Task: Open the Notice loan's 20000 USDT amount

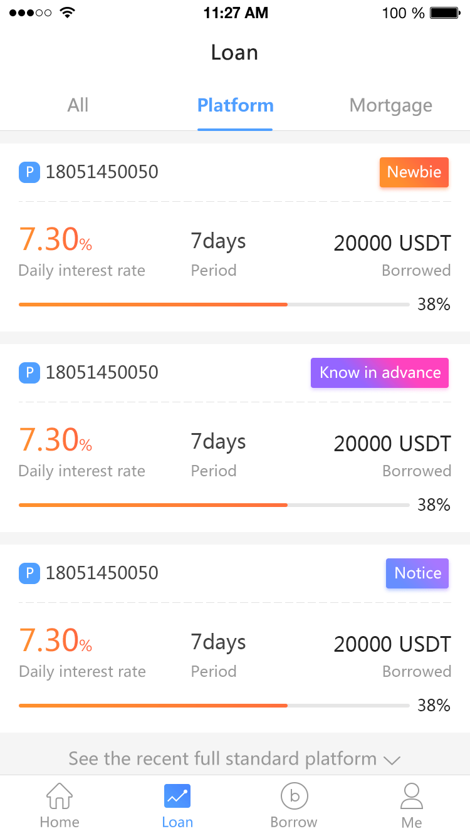Action: tap(392, 644)
